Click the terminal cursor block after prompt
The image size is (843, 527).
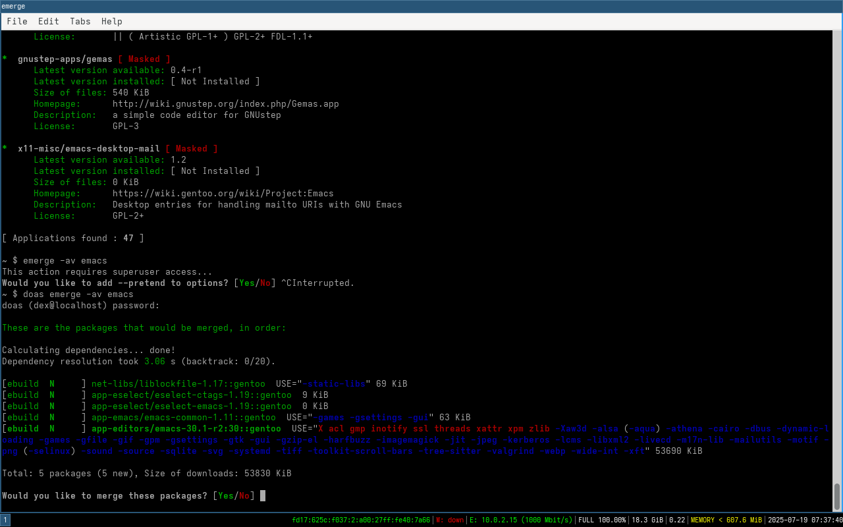(x=263, y=495)
